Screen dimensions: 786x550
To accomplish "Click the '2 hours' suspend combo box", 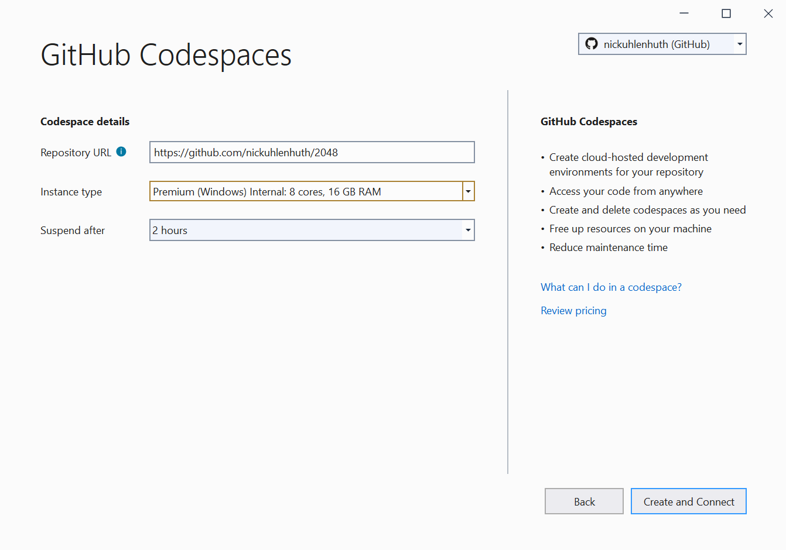I will pyautogui.click(x=306, y=231).
